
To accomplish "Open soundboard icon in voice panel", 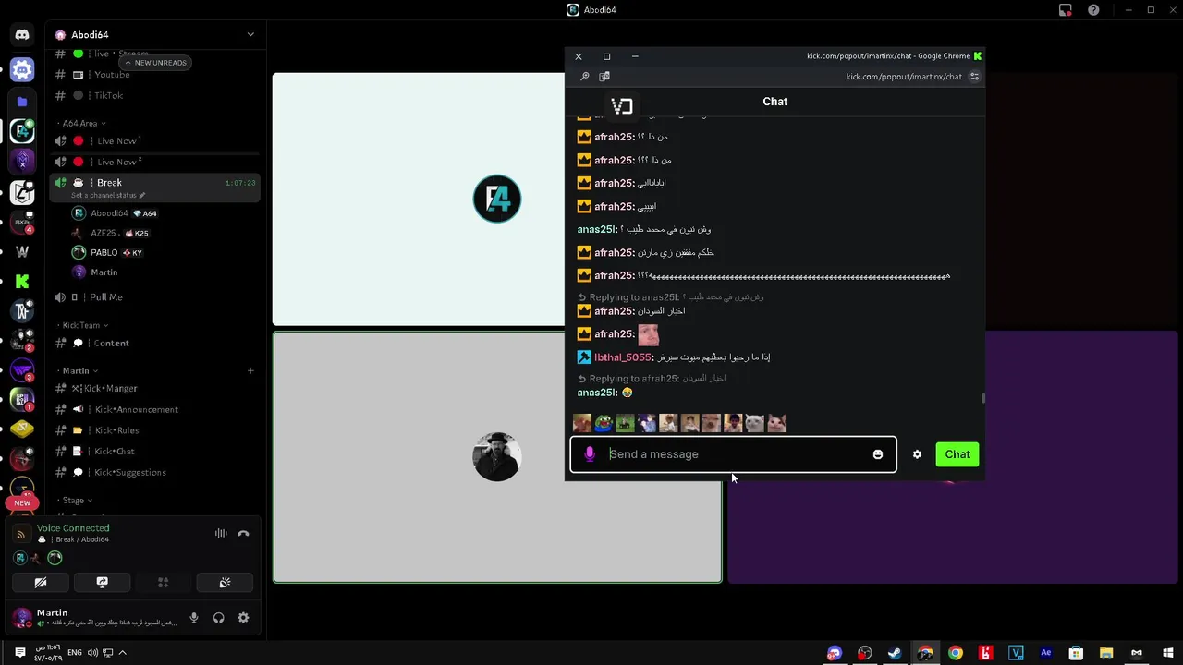I will click(225, 582).
